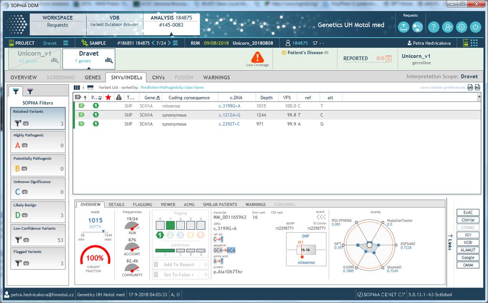Image resolution: width=488 pixels, height=303 pixels.
Task: Click the green battery-style icon near grid
Action: 466,43
